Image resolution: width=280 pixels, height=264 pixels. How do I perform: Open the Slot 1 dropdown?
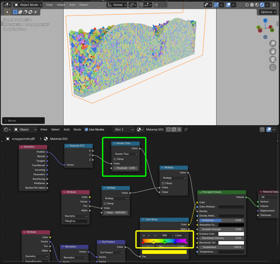point(123,129)
